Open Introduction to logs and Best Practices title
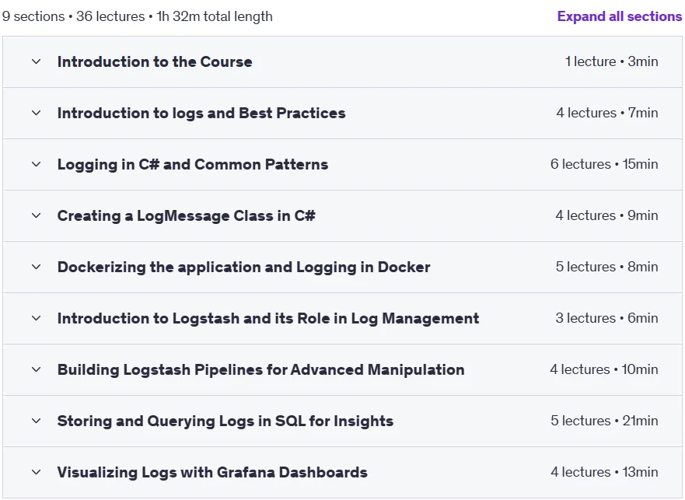Viewport: 685px width, 500px height. (201, 114)
